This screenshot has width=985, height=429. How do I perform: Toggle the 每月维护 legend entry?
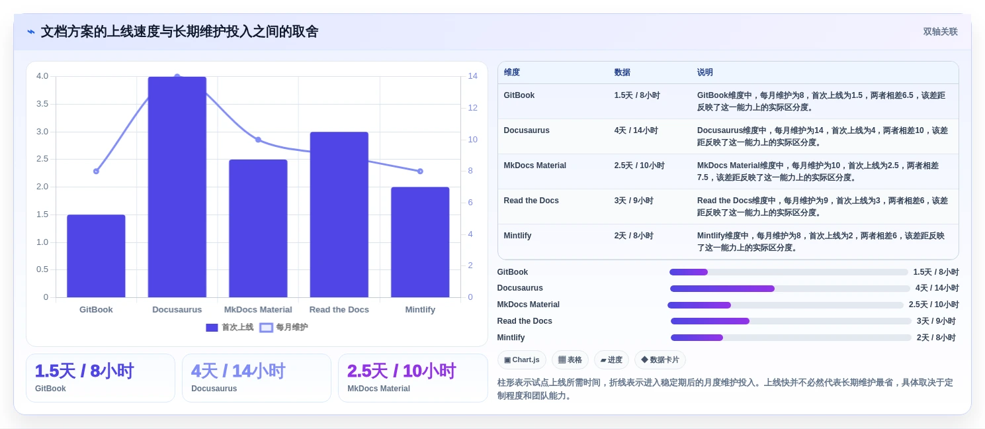(284, 327)
